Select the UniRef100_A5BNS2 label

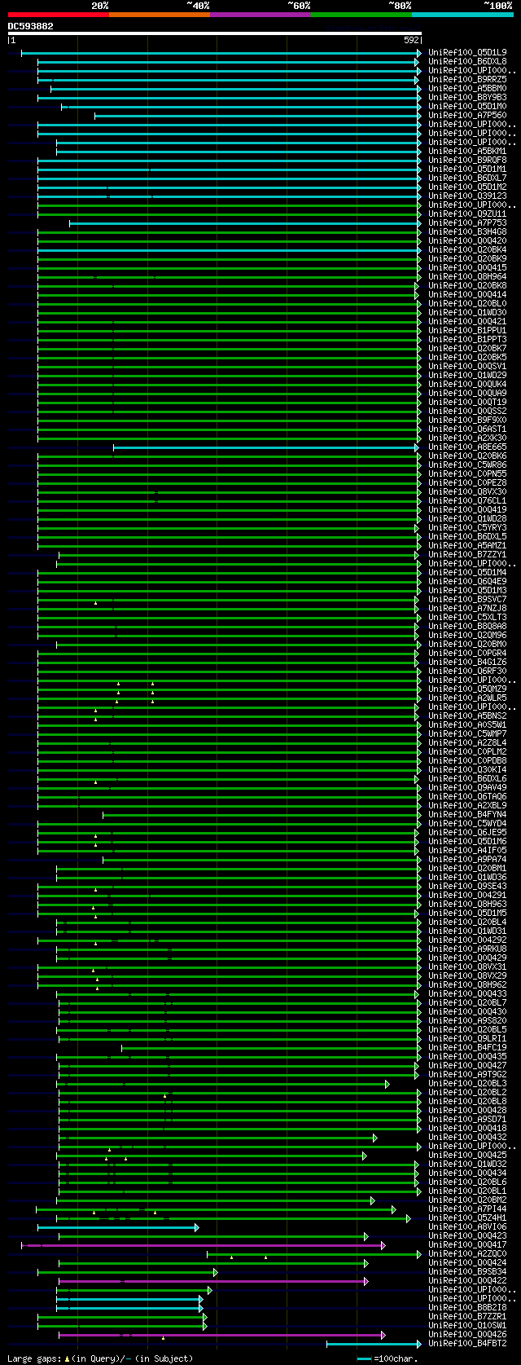pyautogui.click(x=467, y=716)
